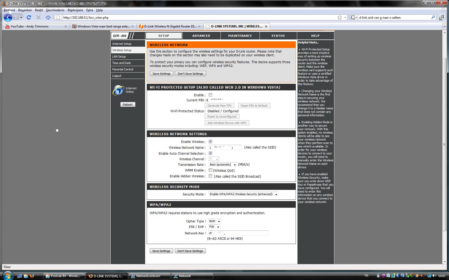Open the HELP router tab

315,36
